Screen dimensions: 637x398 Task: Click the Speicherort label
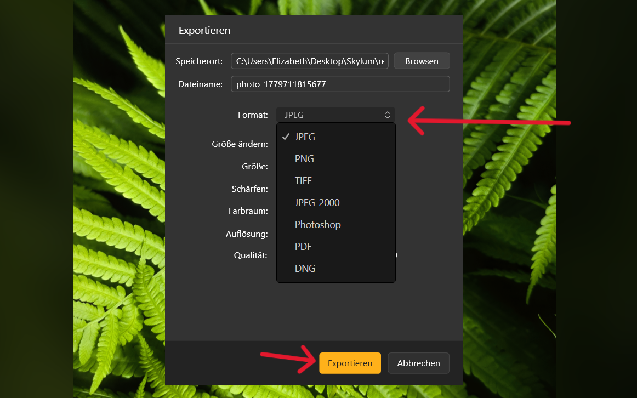pyautogui.click(x=199, y=61)
